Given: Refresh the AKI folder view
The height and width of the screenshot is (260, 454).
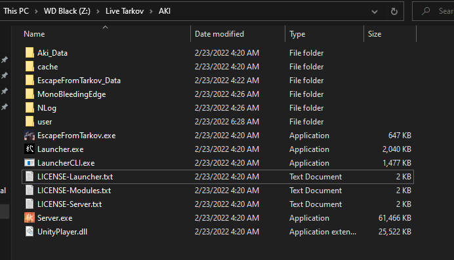Looking at the screenshot, I should tap(394, 11).
